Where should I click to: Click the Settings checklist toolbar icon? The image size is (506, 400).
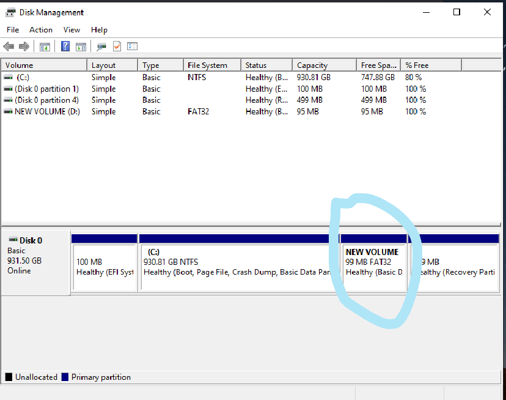tap(133, 46)
